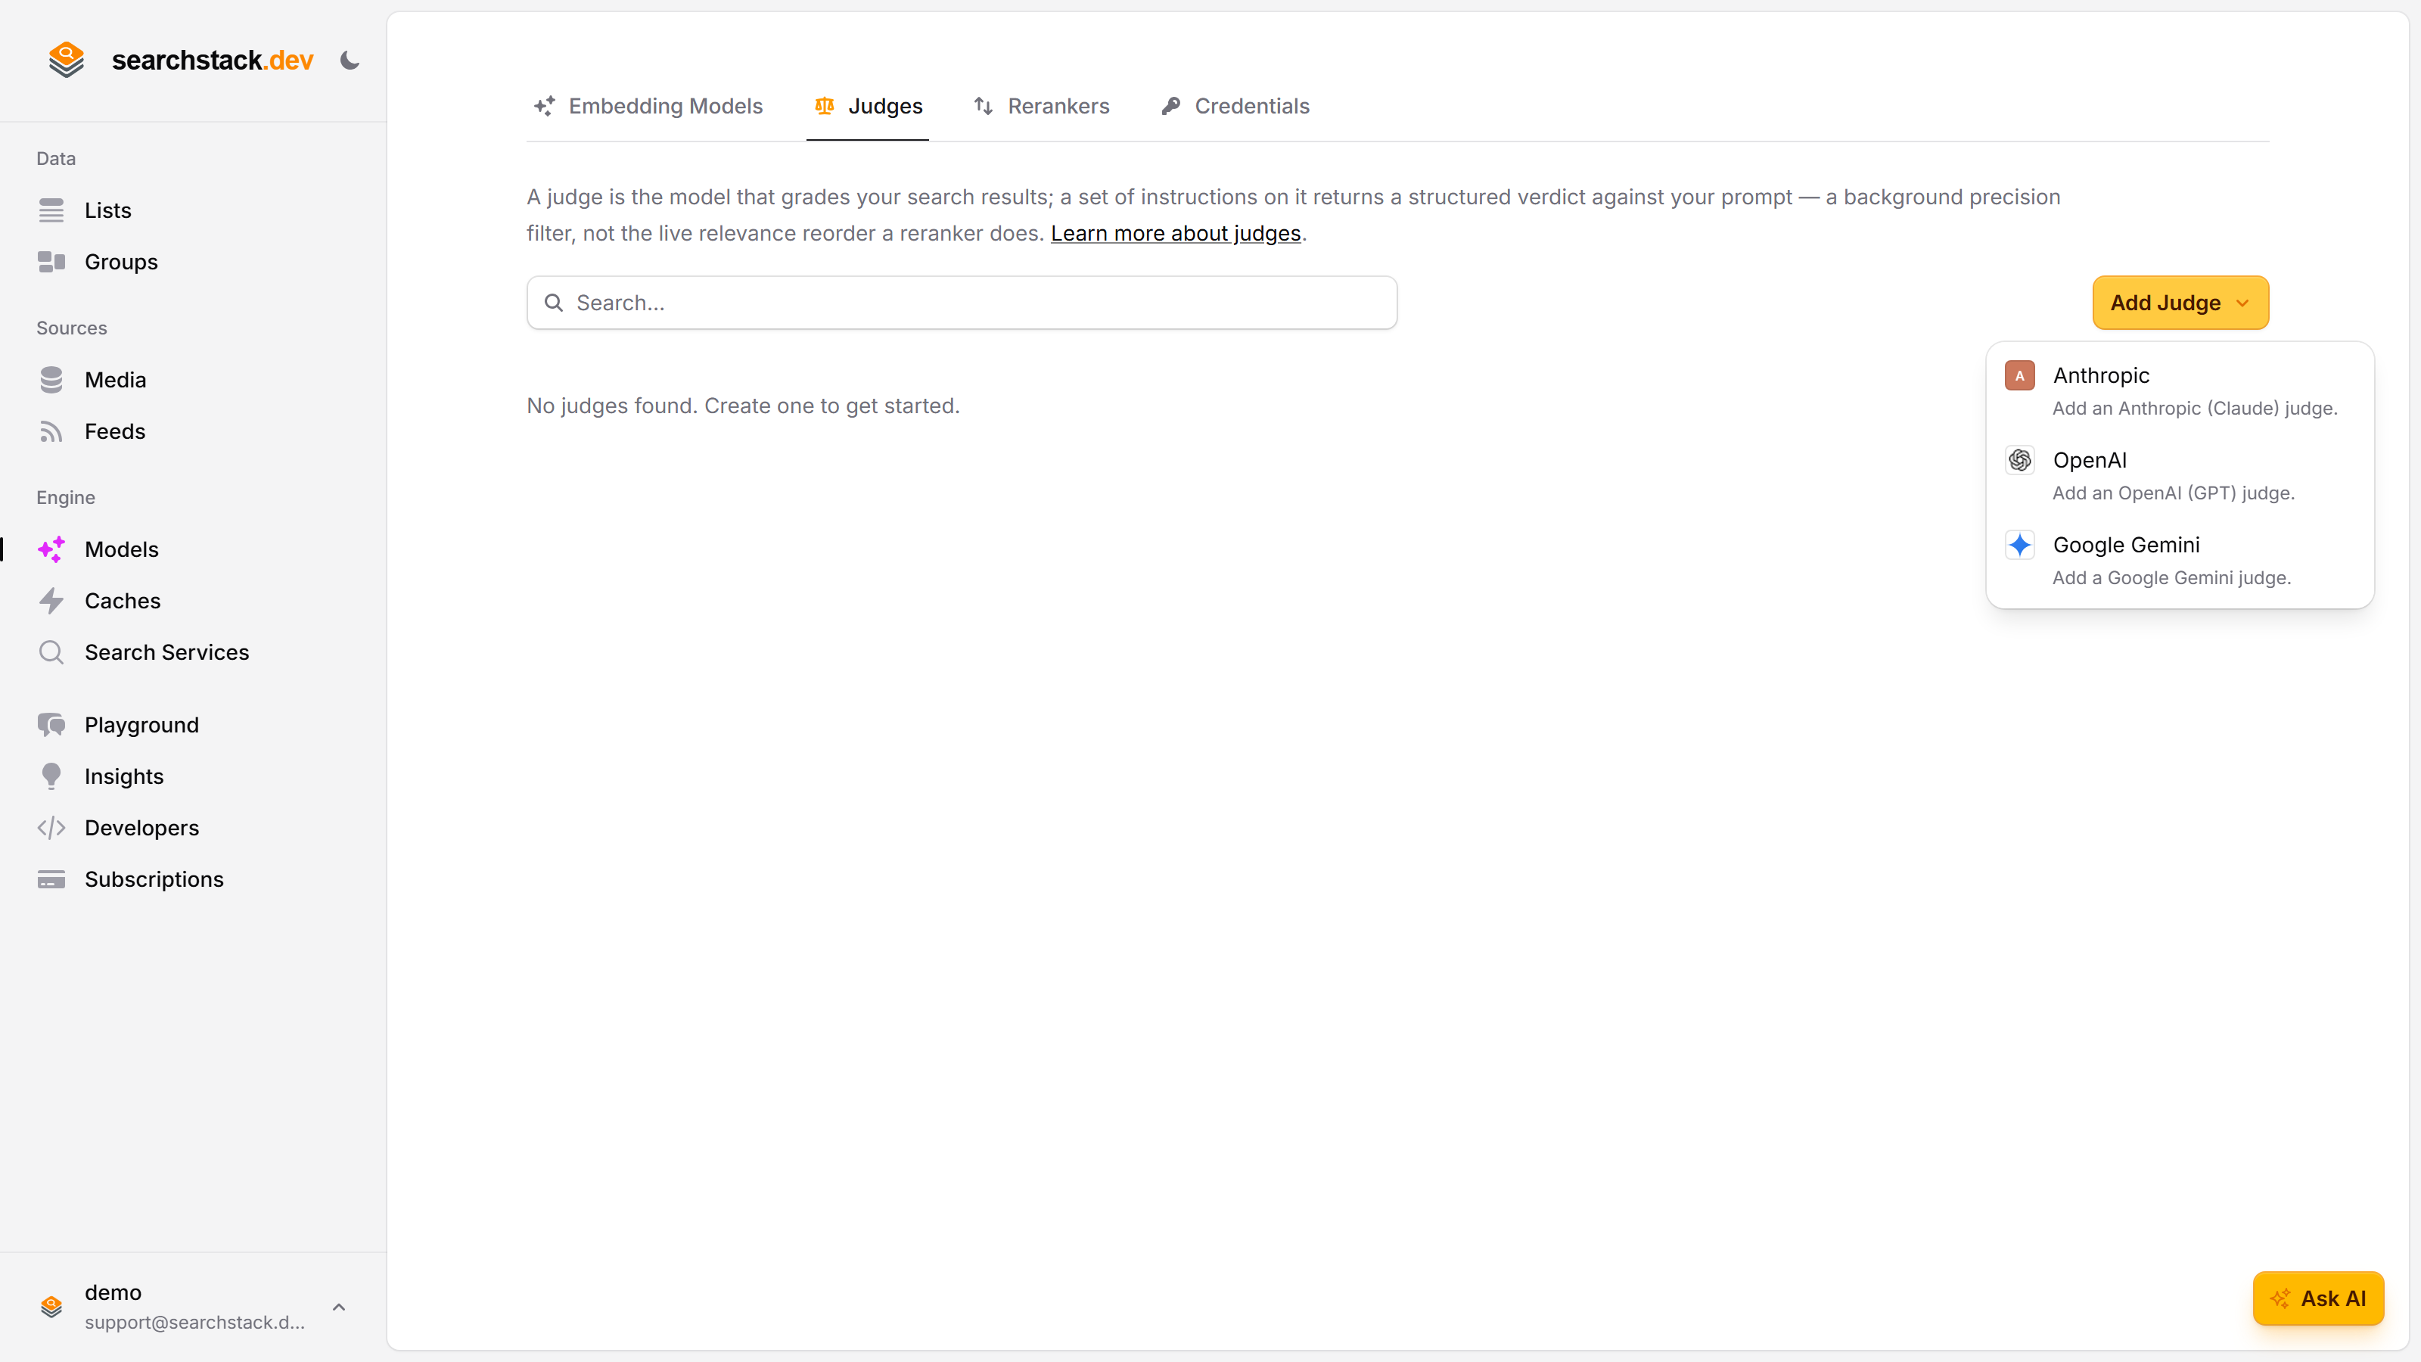Image resolution: width=2421 pixels, height=1362 pixels.
Task: Open the Feeds page
Action: [x=115, y=431]
